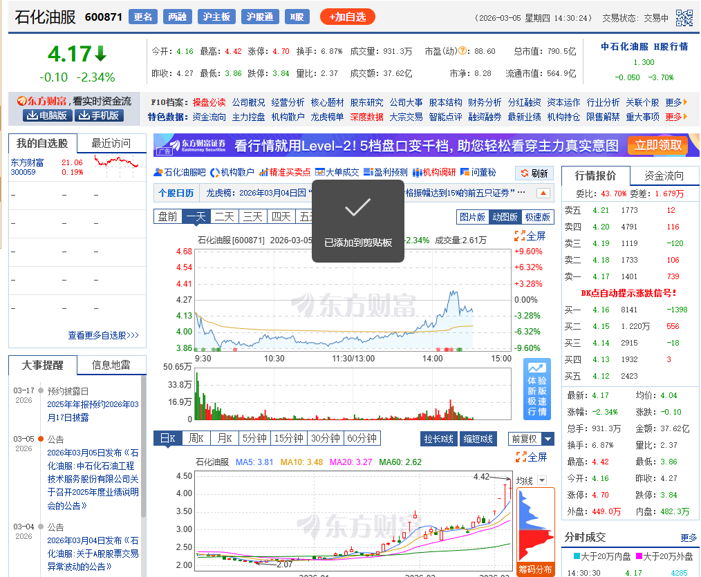
Task: Switch to 日K chart tab
Action: point(168,438)
